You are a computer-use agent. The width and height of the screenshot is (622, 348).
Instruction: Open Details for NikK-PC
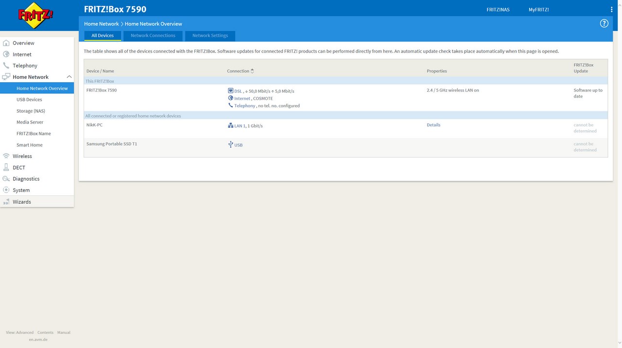(433, 125)
